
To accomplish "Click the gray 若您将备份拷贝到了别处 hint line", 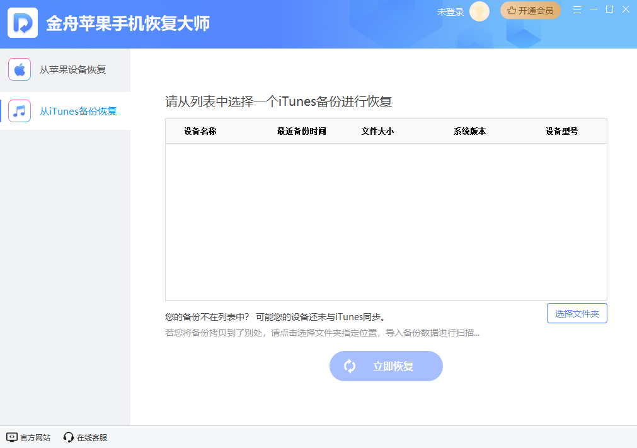I will [322, 333].
